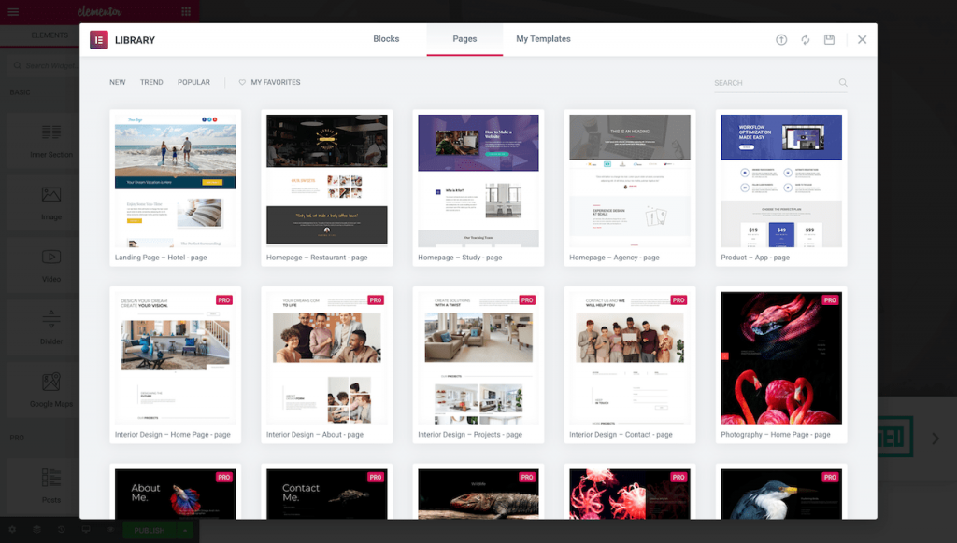The width and height of the screenshot is (957, 543).
Task: Click the 'PRO' category heading in panel
Action: click(17, 438)
